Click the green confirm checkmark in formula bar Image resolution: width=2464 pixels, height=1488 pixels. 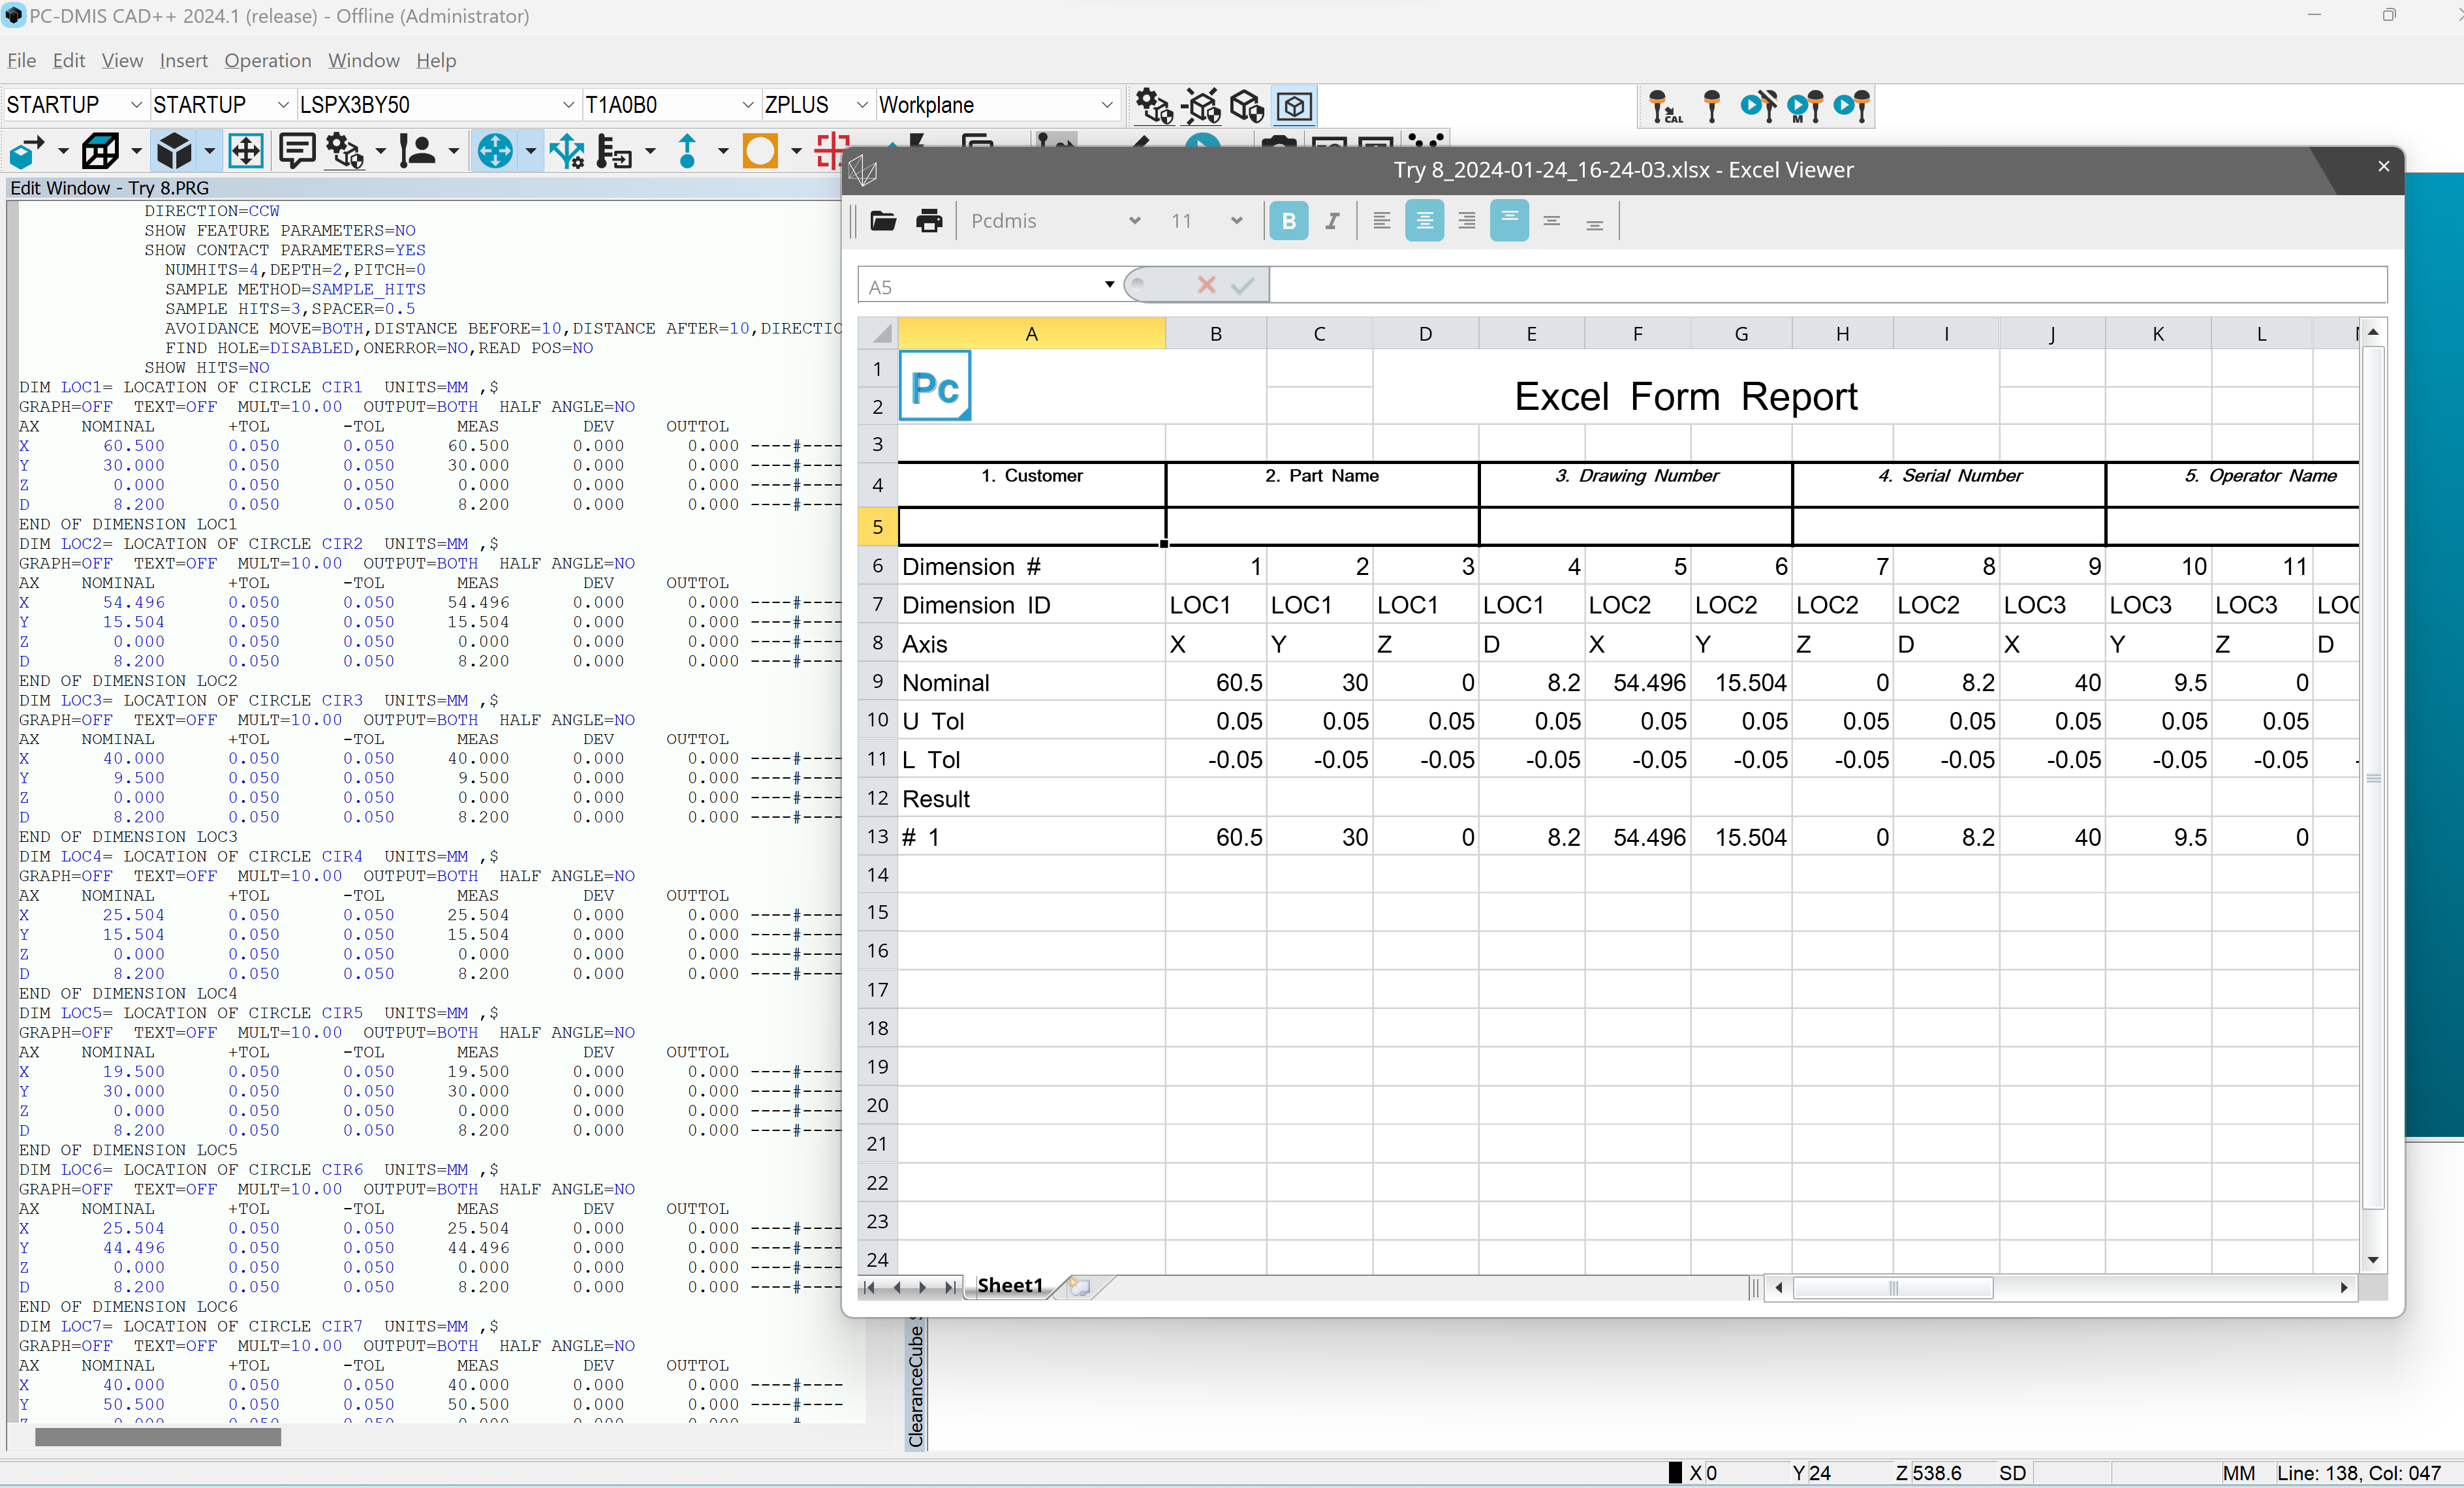(x=1242, y=286)
